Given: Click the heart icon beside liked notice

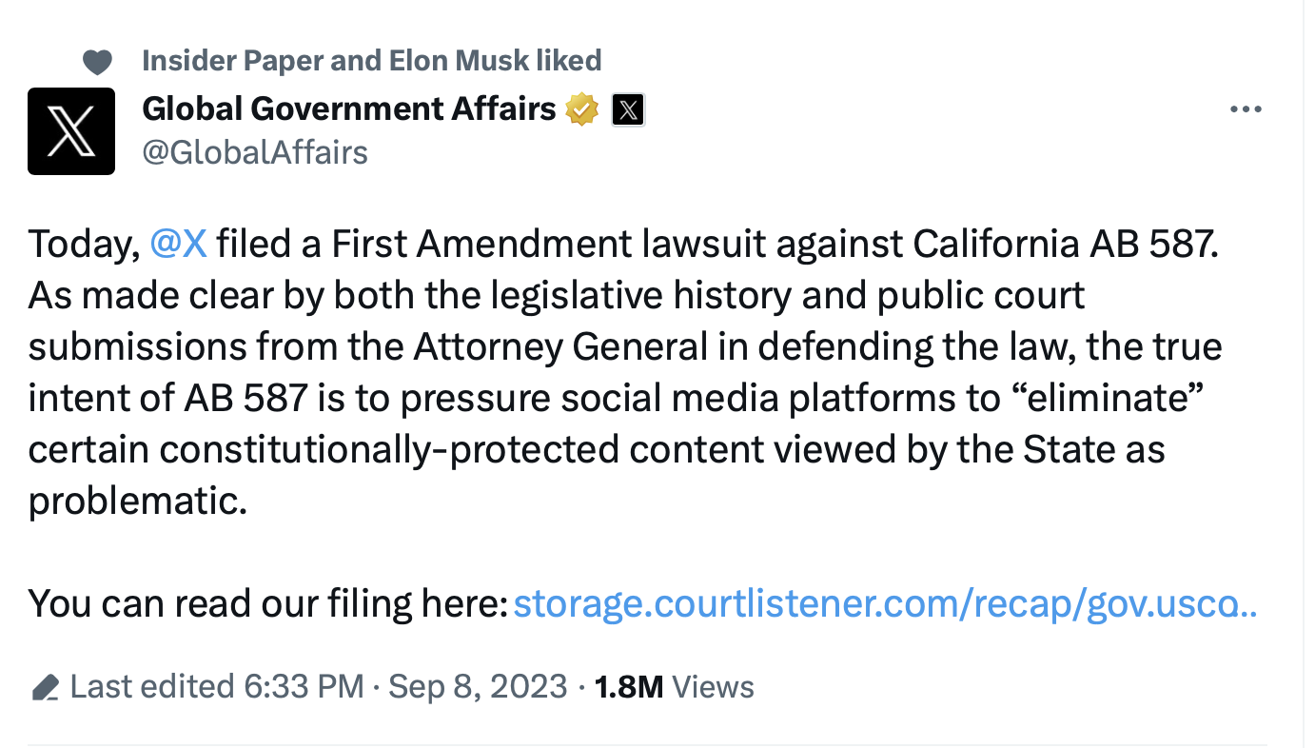Looking at the screenshot, I should pyautogui.click(x=97, y=63).
